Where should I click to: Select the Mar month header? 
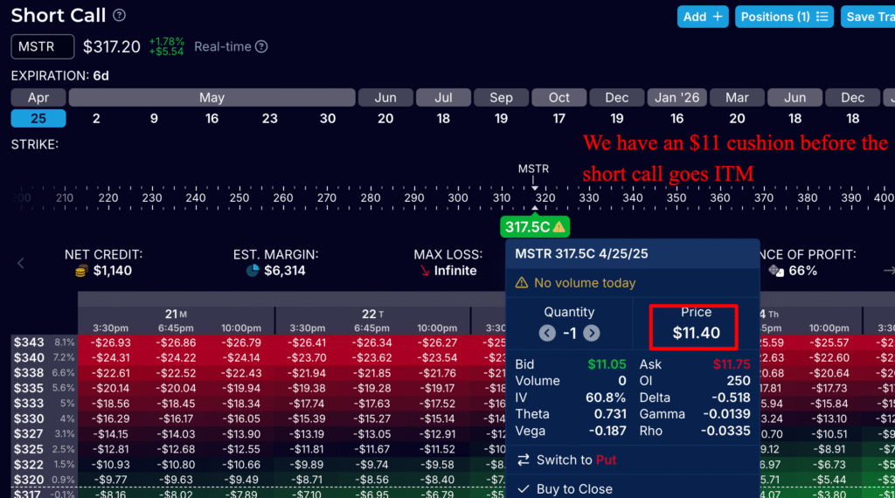[737, 98]
